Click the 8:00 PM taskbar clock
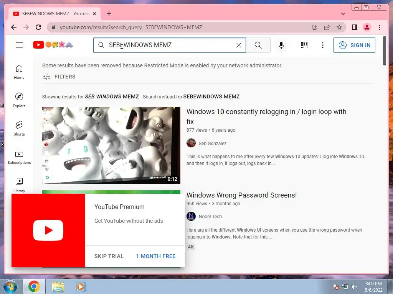The height and width of the screenshot is (294, 393). coord(373,286)
